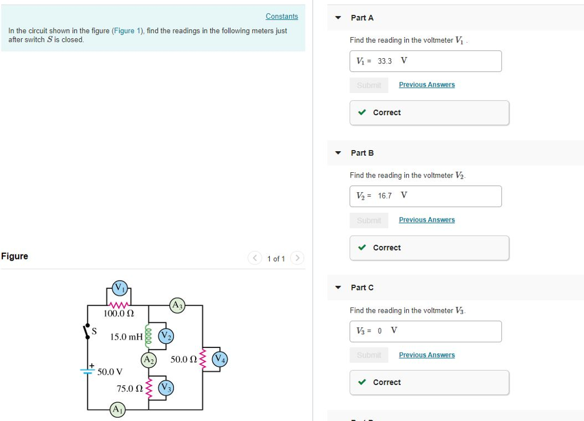Click inside the V1 answer input field
The height and width of the screenshot is (421, 584).
tap(425, 60)
